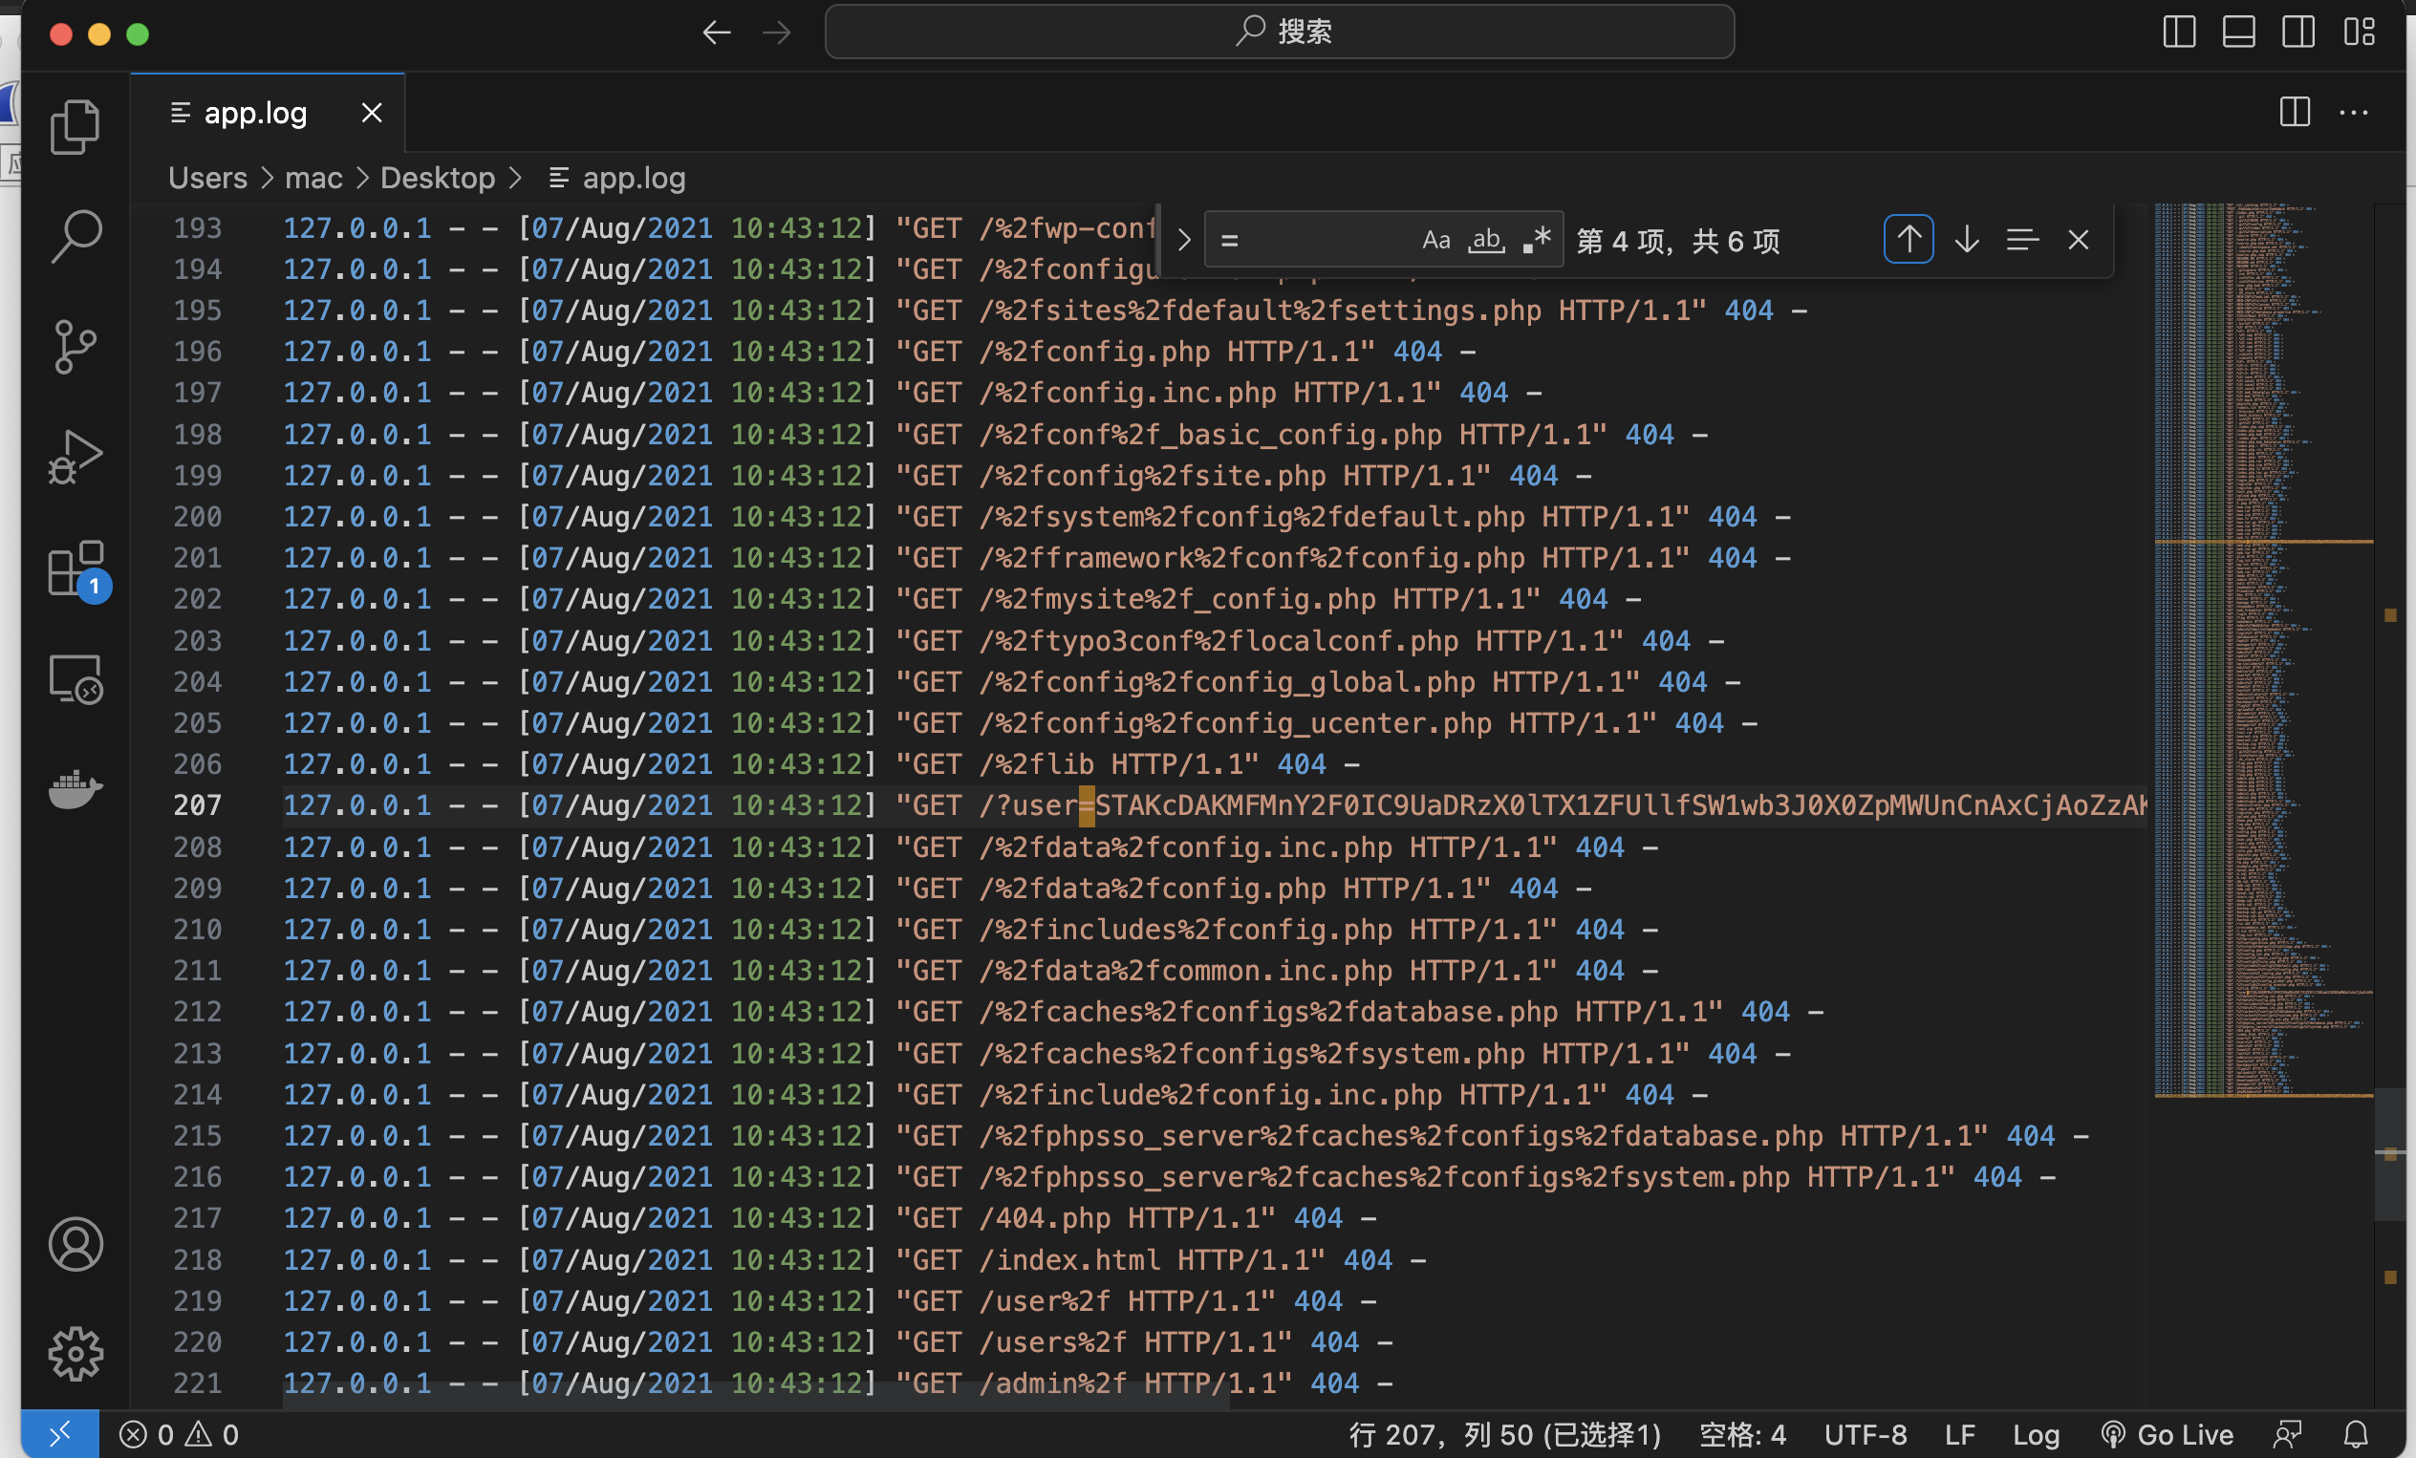Close the app.log tab

click(372, 113)
